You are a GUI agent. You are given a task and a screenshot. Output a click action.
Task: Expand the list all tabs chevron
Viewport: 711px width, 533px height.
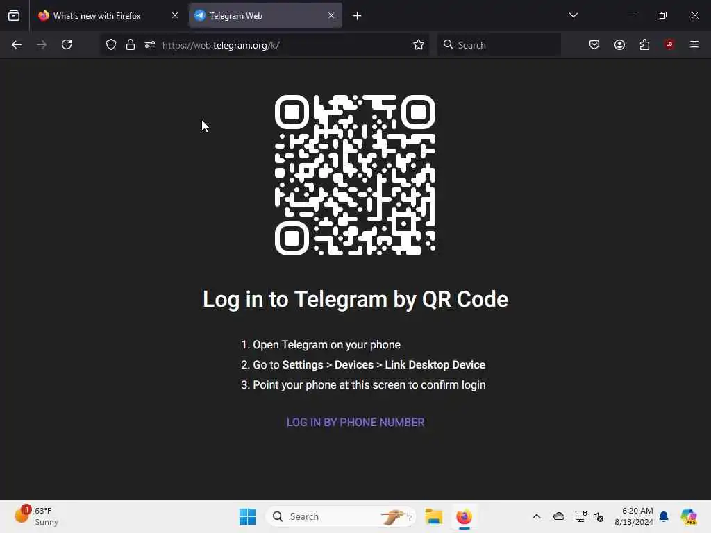(573, 15)
